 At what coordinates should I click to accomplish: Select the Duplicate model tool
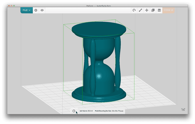point(153,10)
